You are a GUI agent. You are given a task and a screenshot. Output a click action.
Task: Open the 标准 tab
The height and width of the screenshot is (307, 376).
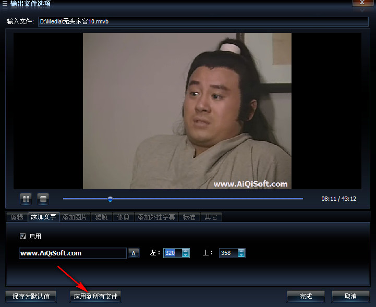(x=189, y=217)
